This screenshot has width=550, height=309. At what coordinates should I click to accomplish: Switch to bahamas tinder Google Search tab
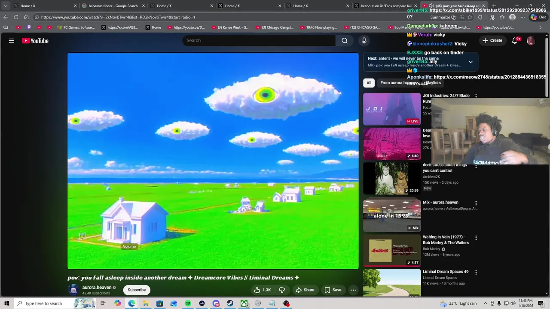pos(113,6)
